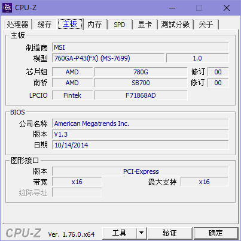This screenshot has width=241, height=241.
Task: Click the AMD vendor in 南桥 row
Action: [x=72, y=83]
